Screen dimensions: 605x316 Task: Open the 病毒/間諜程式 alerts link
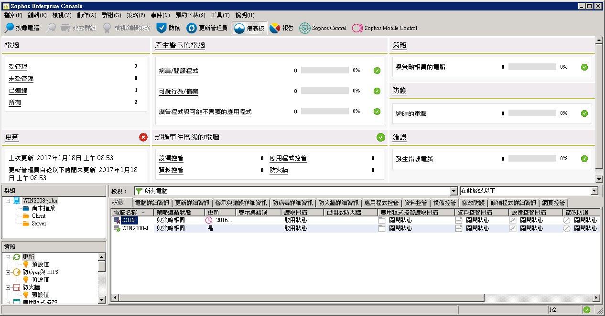(x=178, y=71)
